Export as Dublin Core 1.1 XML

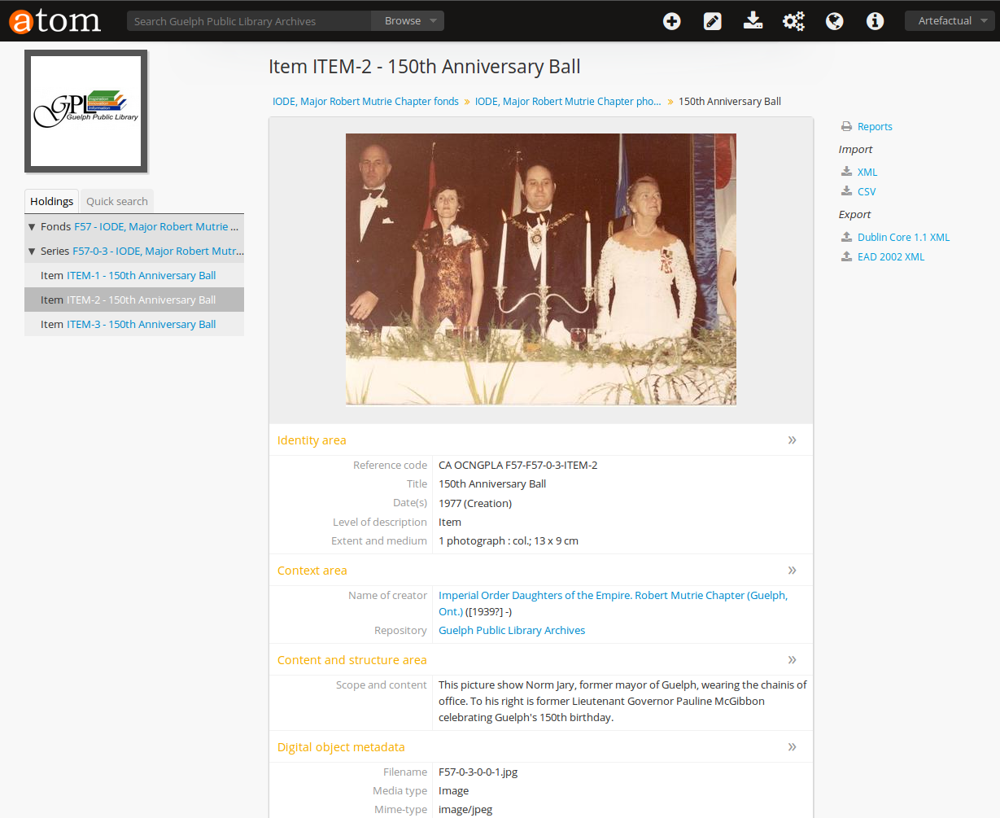[x=903, y=238]
